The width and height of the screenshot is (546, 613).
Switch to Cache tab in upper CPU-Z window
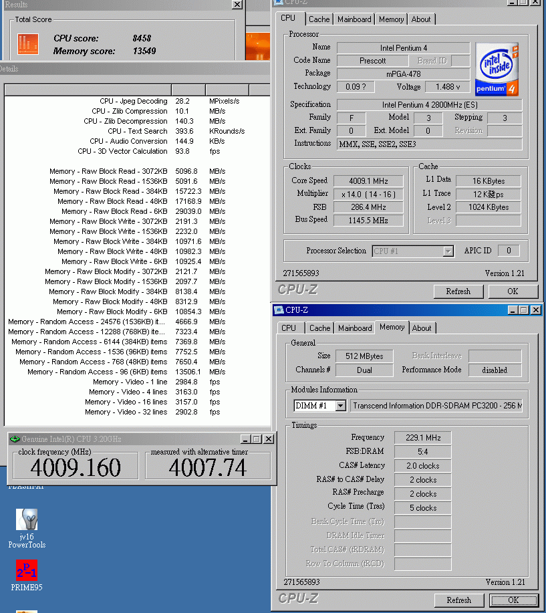[319, 19]
